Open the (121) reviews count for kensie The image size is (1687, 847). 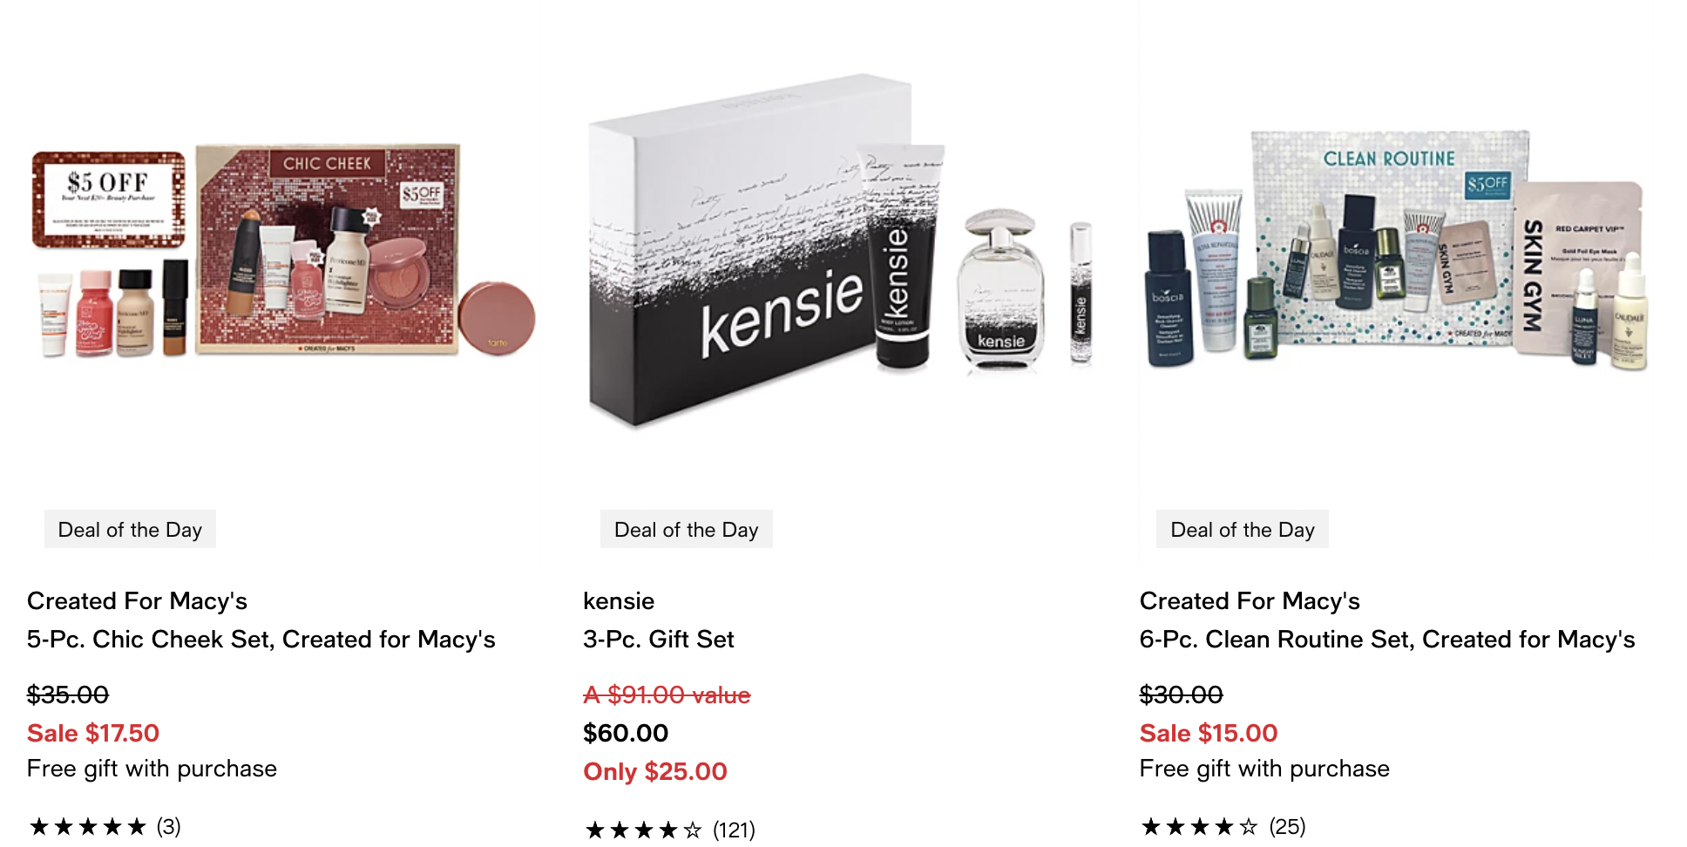(734, 830)
